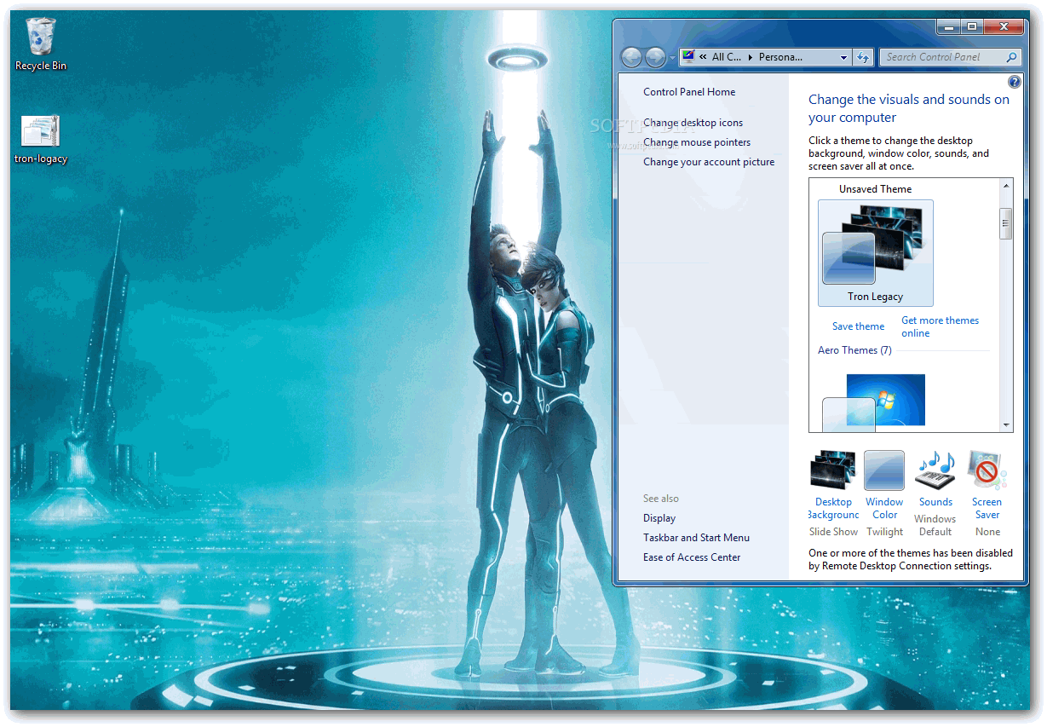Viewport: 1047px width, 727px height.
Task: Open Change desktop icons link
Action: (x=693, y=123)
